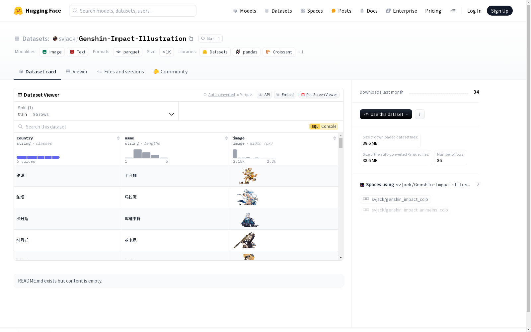Select the Datasets library tag
The image size is (531, 332).
pyautogui.click(x=215, y=52)
